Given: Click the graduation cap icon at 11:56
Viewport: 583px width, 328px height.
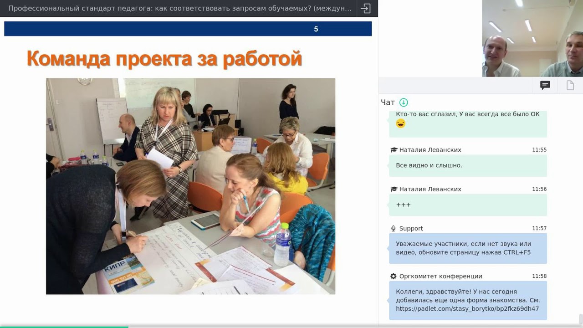Looking at the screenshot, I should tap(394, 189).
